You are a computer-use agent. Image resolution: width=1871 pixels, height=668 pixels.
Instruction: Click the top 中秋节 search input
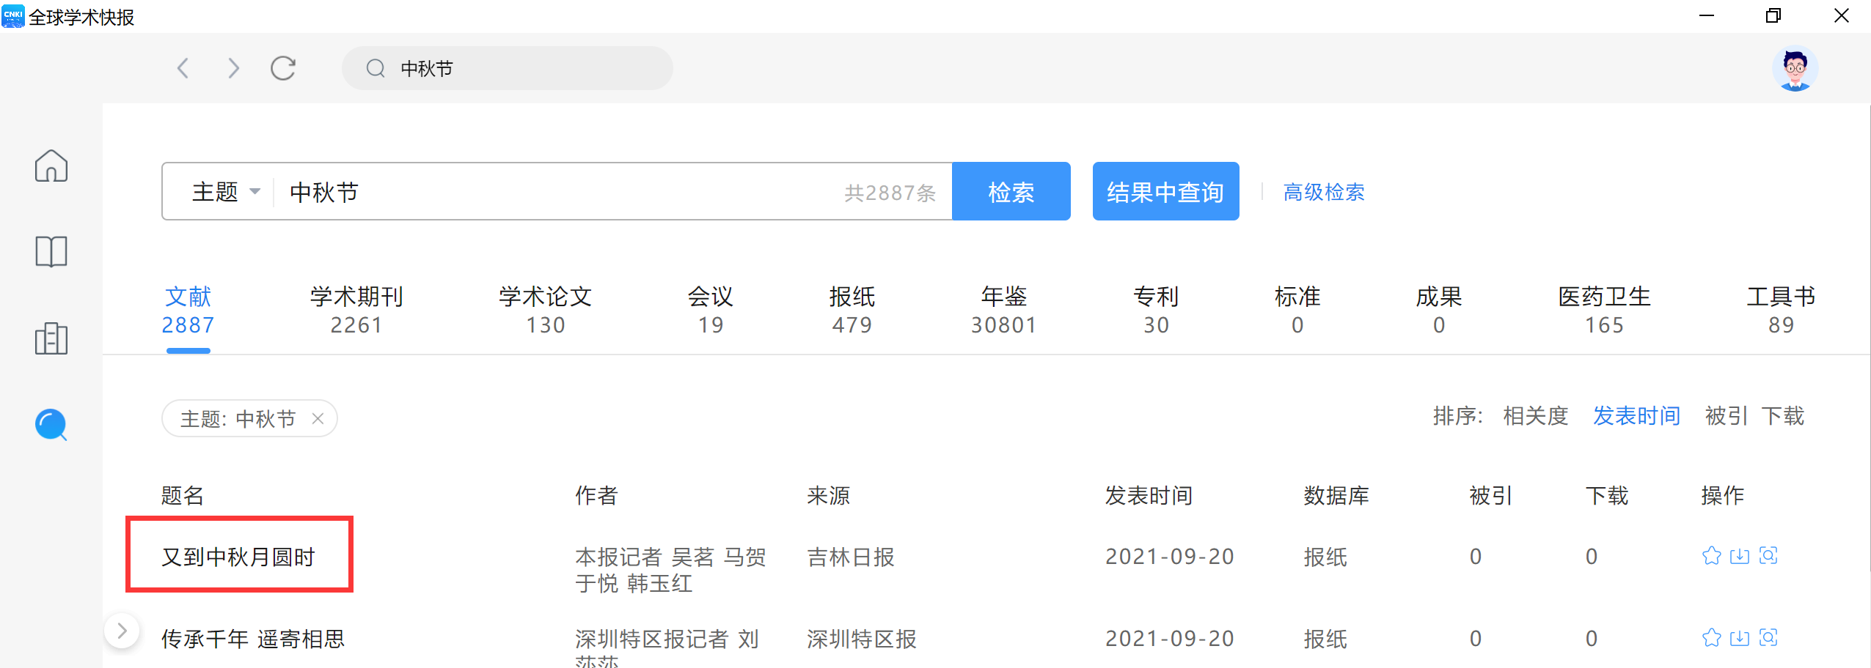pos(508,68)
